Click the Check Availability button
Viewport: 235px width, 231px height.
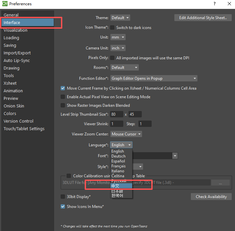pyautogui.click(x=211, y=196)
